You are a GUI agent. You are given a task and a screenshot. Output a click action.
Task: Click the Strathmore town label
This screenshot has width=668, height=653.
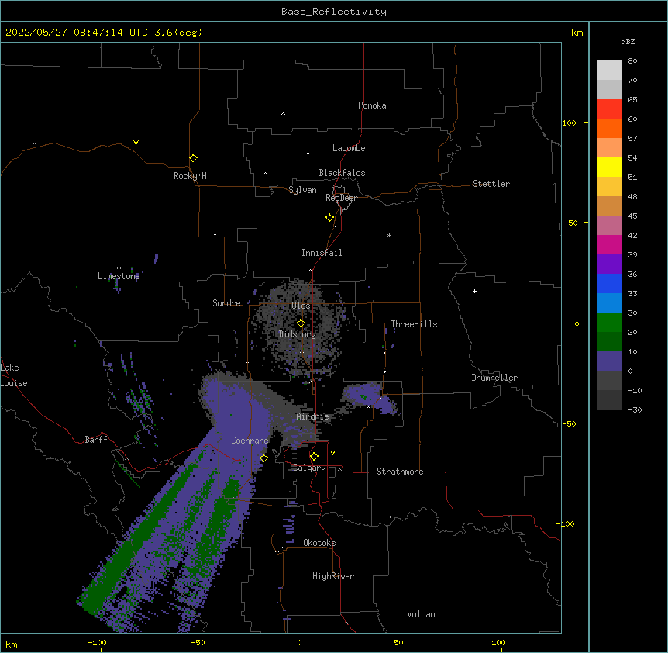point(400,472)
